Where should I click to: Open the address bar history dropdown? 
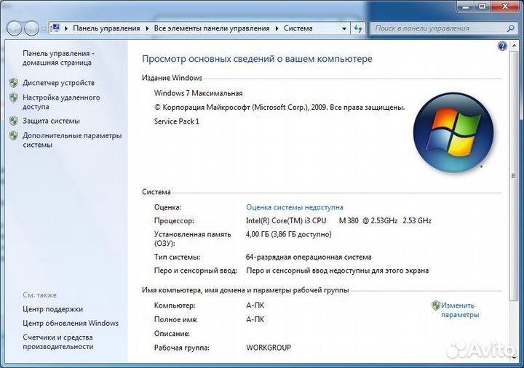pyautogui.click(x=344, y=28)
